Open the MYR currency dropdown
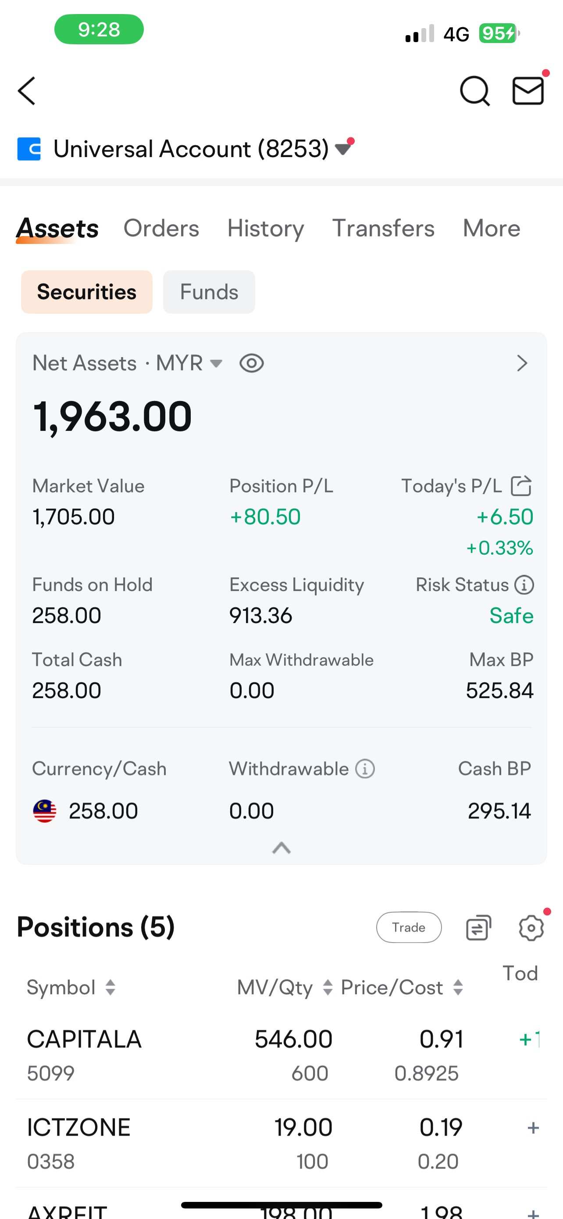Screen dimensions: 563x1219 (x=189, y=363)
